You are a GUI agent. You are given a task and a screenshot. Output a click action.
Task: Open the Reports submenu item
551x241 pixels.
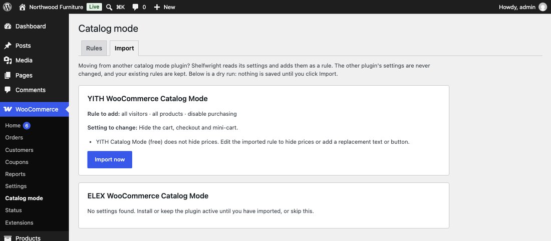coord(16,174)
